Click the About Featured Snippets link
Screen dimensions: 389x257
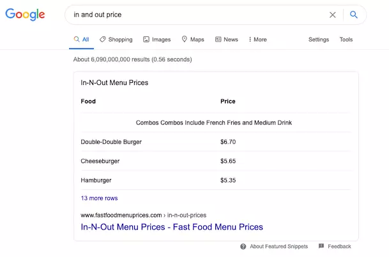(278, 246)
